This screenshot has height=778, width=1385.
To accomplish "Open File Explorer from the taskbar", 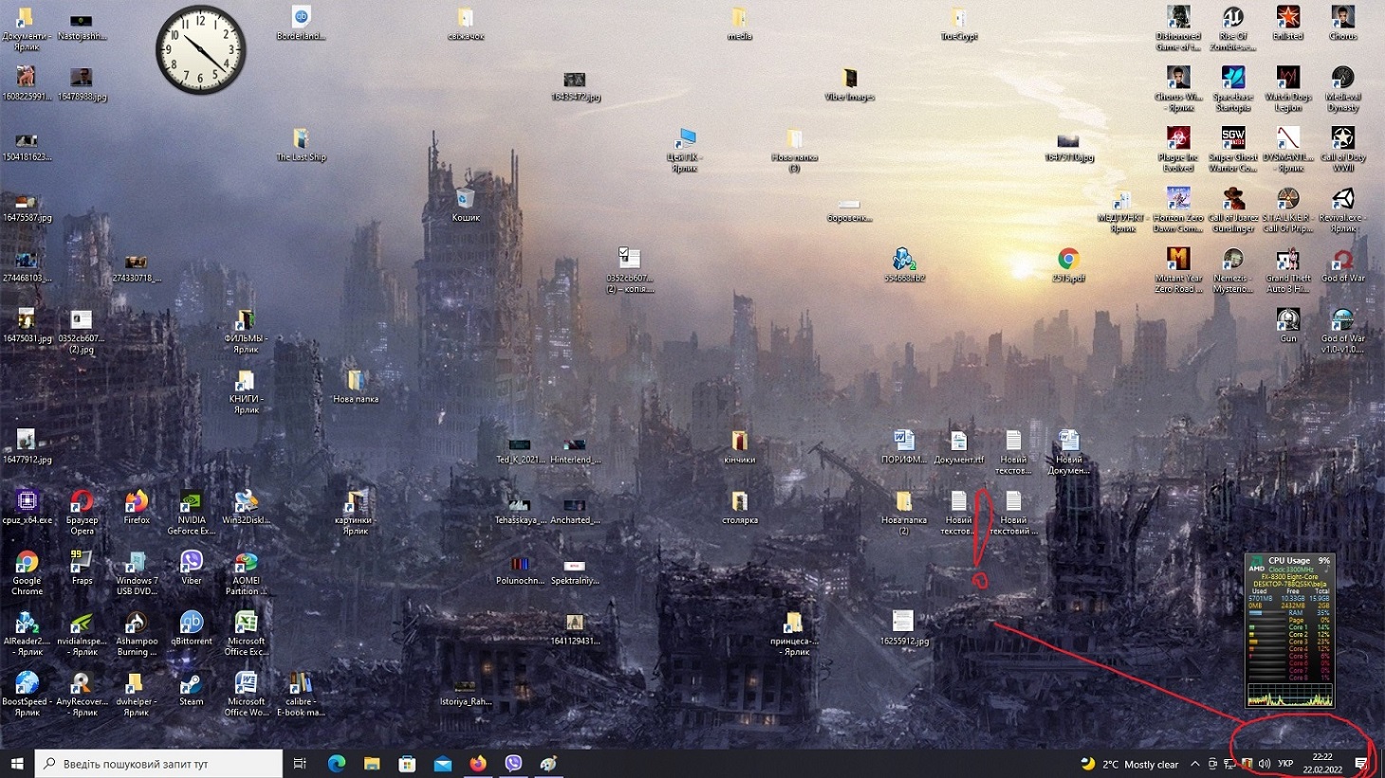I will pos(372,764).
